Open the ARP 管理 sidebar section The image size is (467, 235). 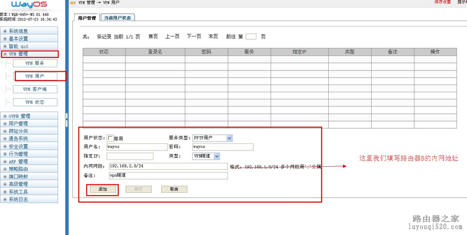tap(29, 162)
